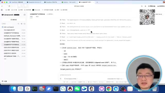This screenshot has height=93, width=165.
Task: Open 设置 at the sidebar bottom
Action: click(x=4, y=81)
